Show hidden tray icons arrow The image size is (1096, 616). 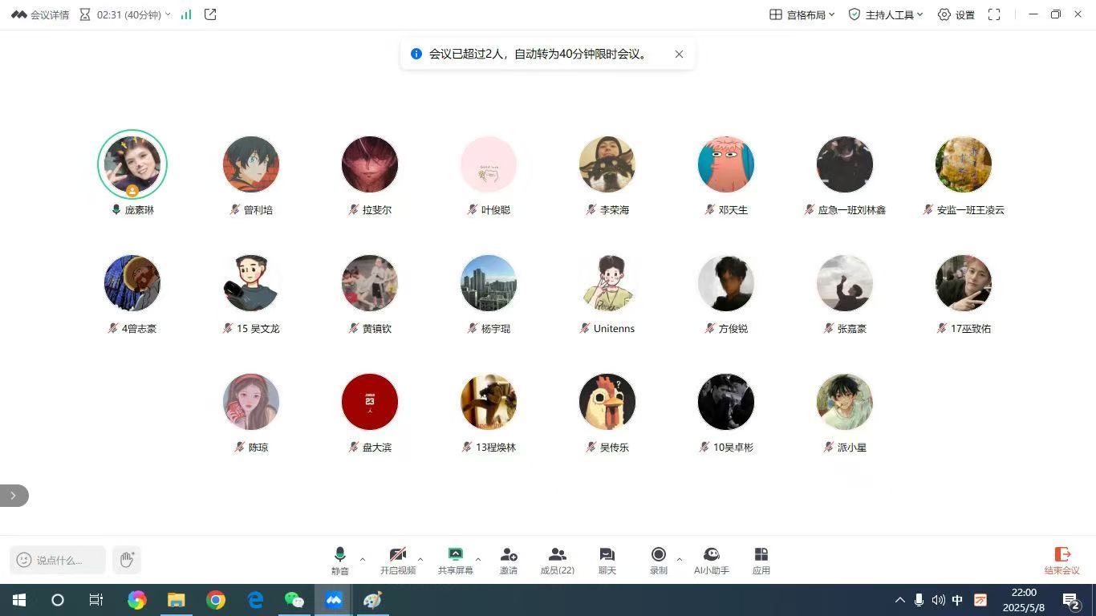pyautogui.click(x=899, y=600)
